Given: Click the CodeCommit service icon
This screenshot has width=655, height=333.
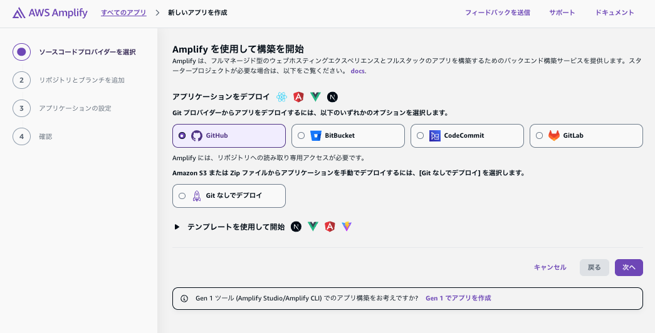Looking at the screenshot, I should [x=435, y=136].
